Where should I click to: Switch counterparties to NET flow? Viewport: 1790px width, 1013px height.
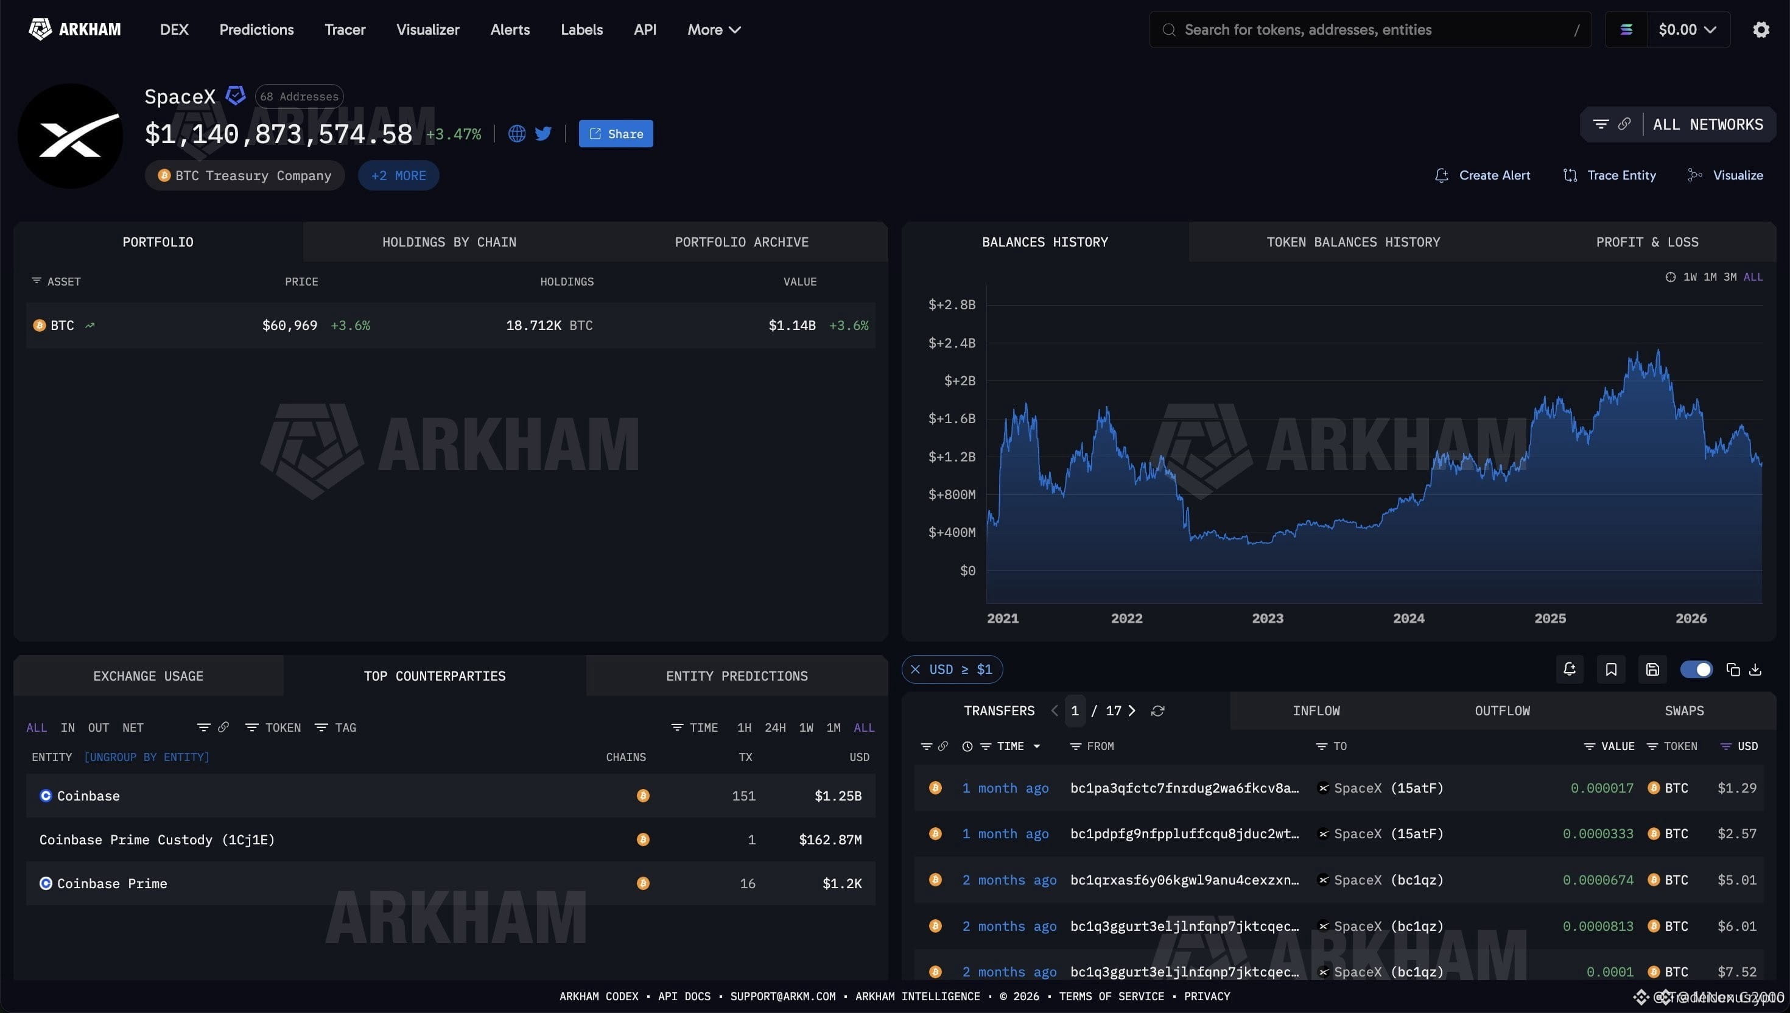coord(133,727)
